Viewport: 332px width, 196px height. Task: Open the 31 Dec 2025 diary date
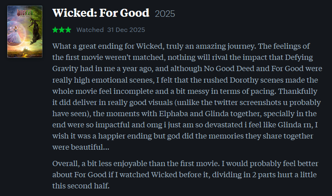click(126, 30)
